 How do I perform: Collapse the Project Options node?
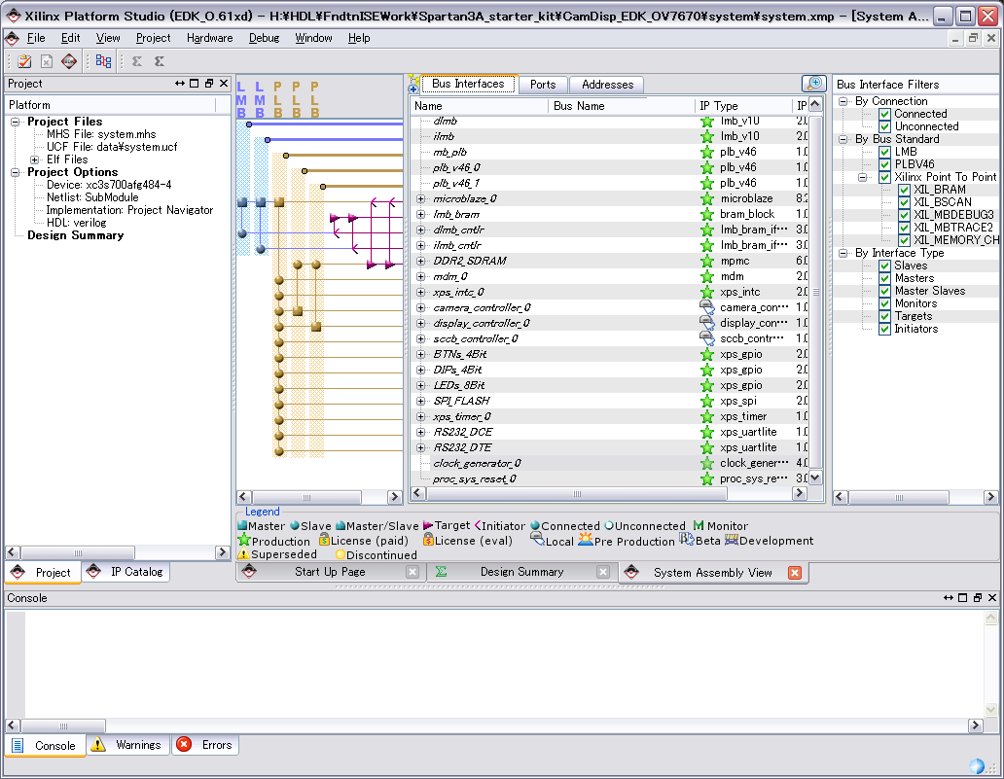click(16, 172)
